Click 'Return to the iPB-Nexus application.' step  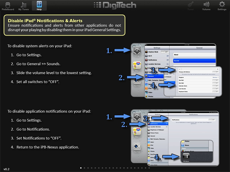(x=48, y=147)
